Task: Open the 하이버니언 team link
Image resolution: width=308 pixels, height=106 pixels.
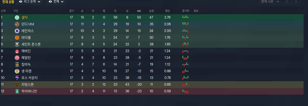Action: tap(29, 91)
